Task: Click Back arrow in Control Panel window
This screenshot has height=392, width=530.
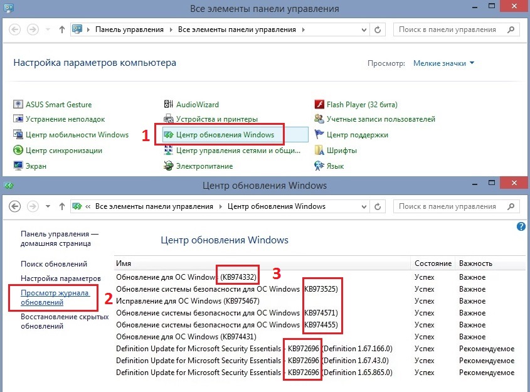Action: pyautogui.click(x=14, y=29)
